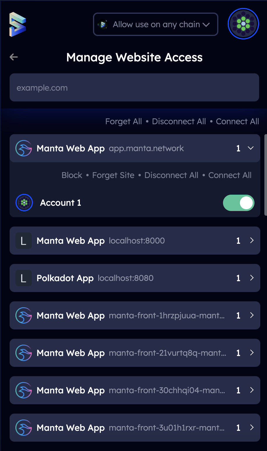The height and width of the screenshot is (451, 267).
Task: Click the L icon next to Manta Web App localhost:8000
Action: coord(24,241)
